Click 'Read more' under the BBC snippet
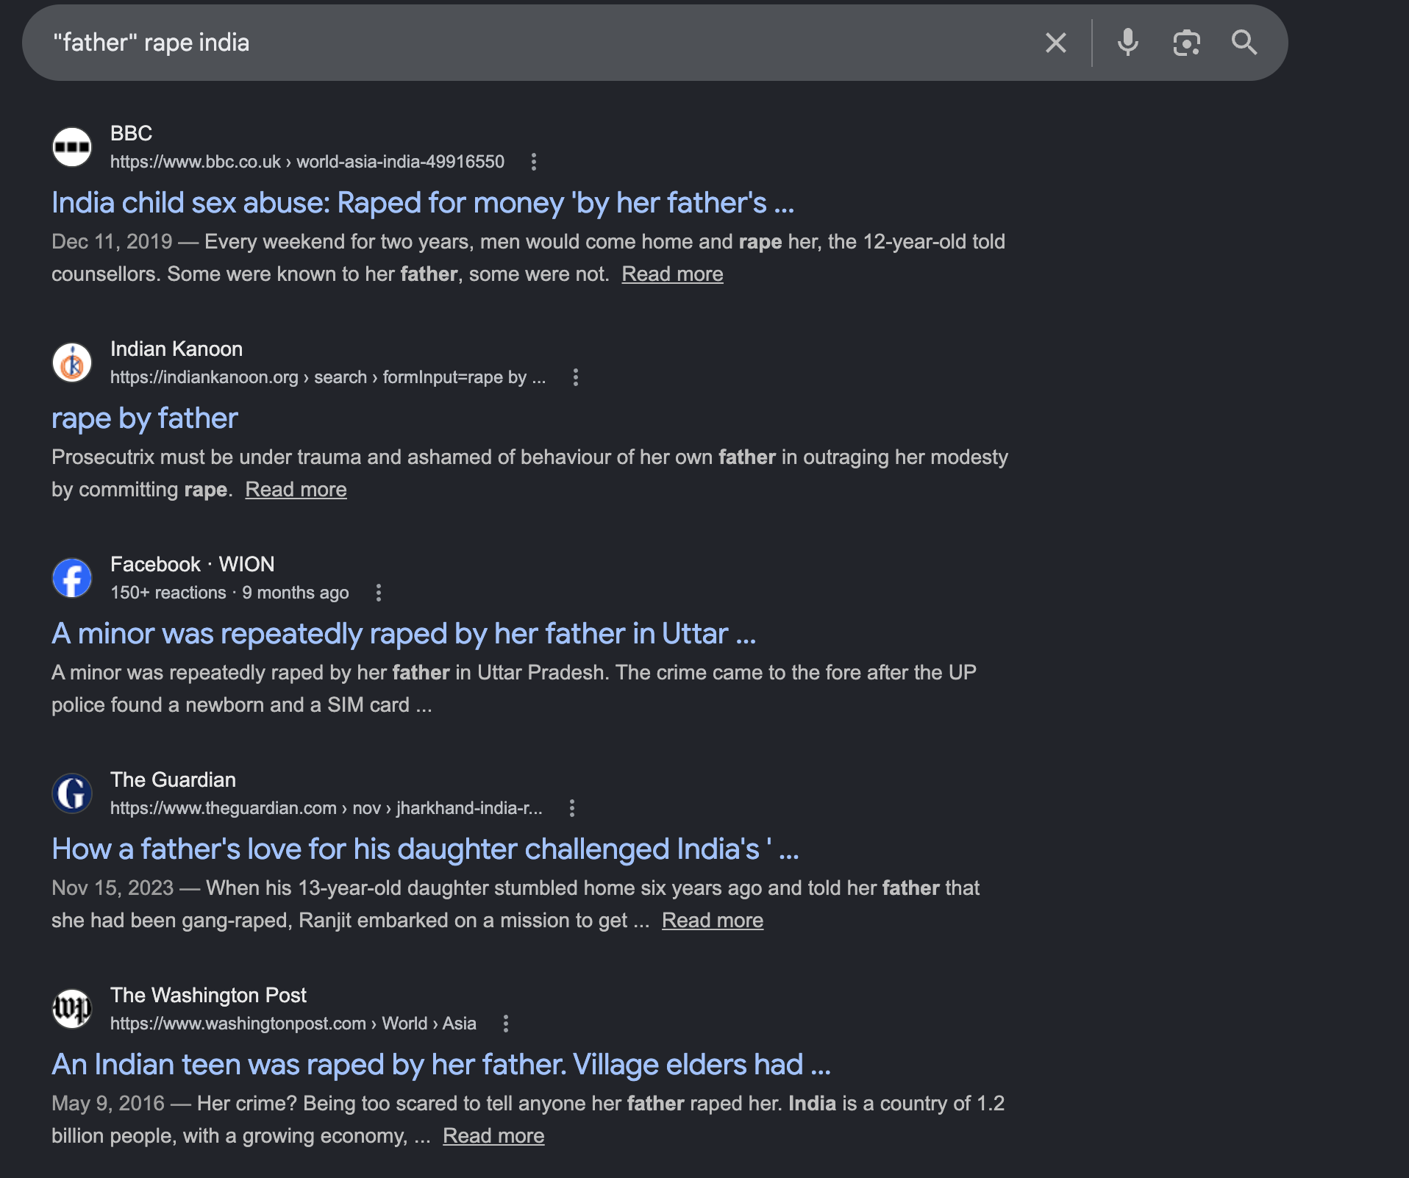 [x=672, y=274]
